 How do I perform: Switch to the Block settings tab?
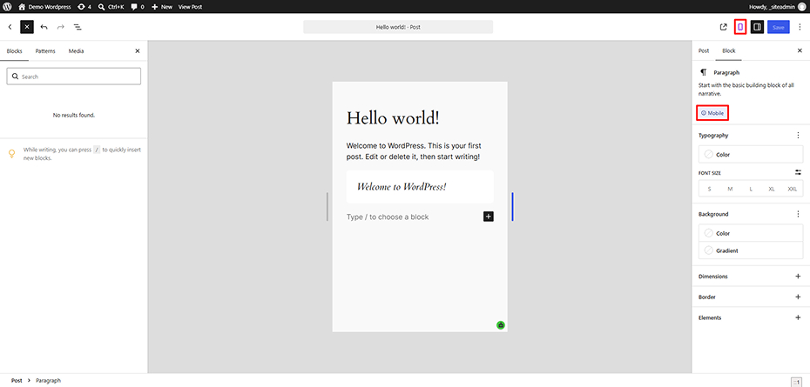click(728, 50)
